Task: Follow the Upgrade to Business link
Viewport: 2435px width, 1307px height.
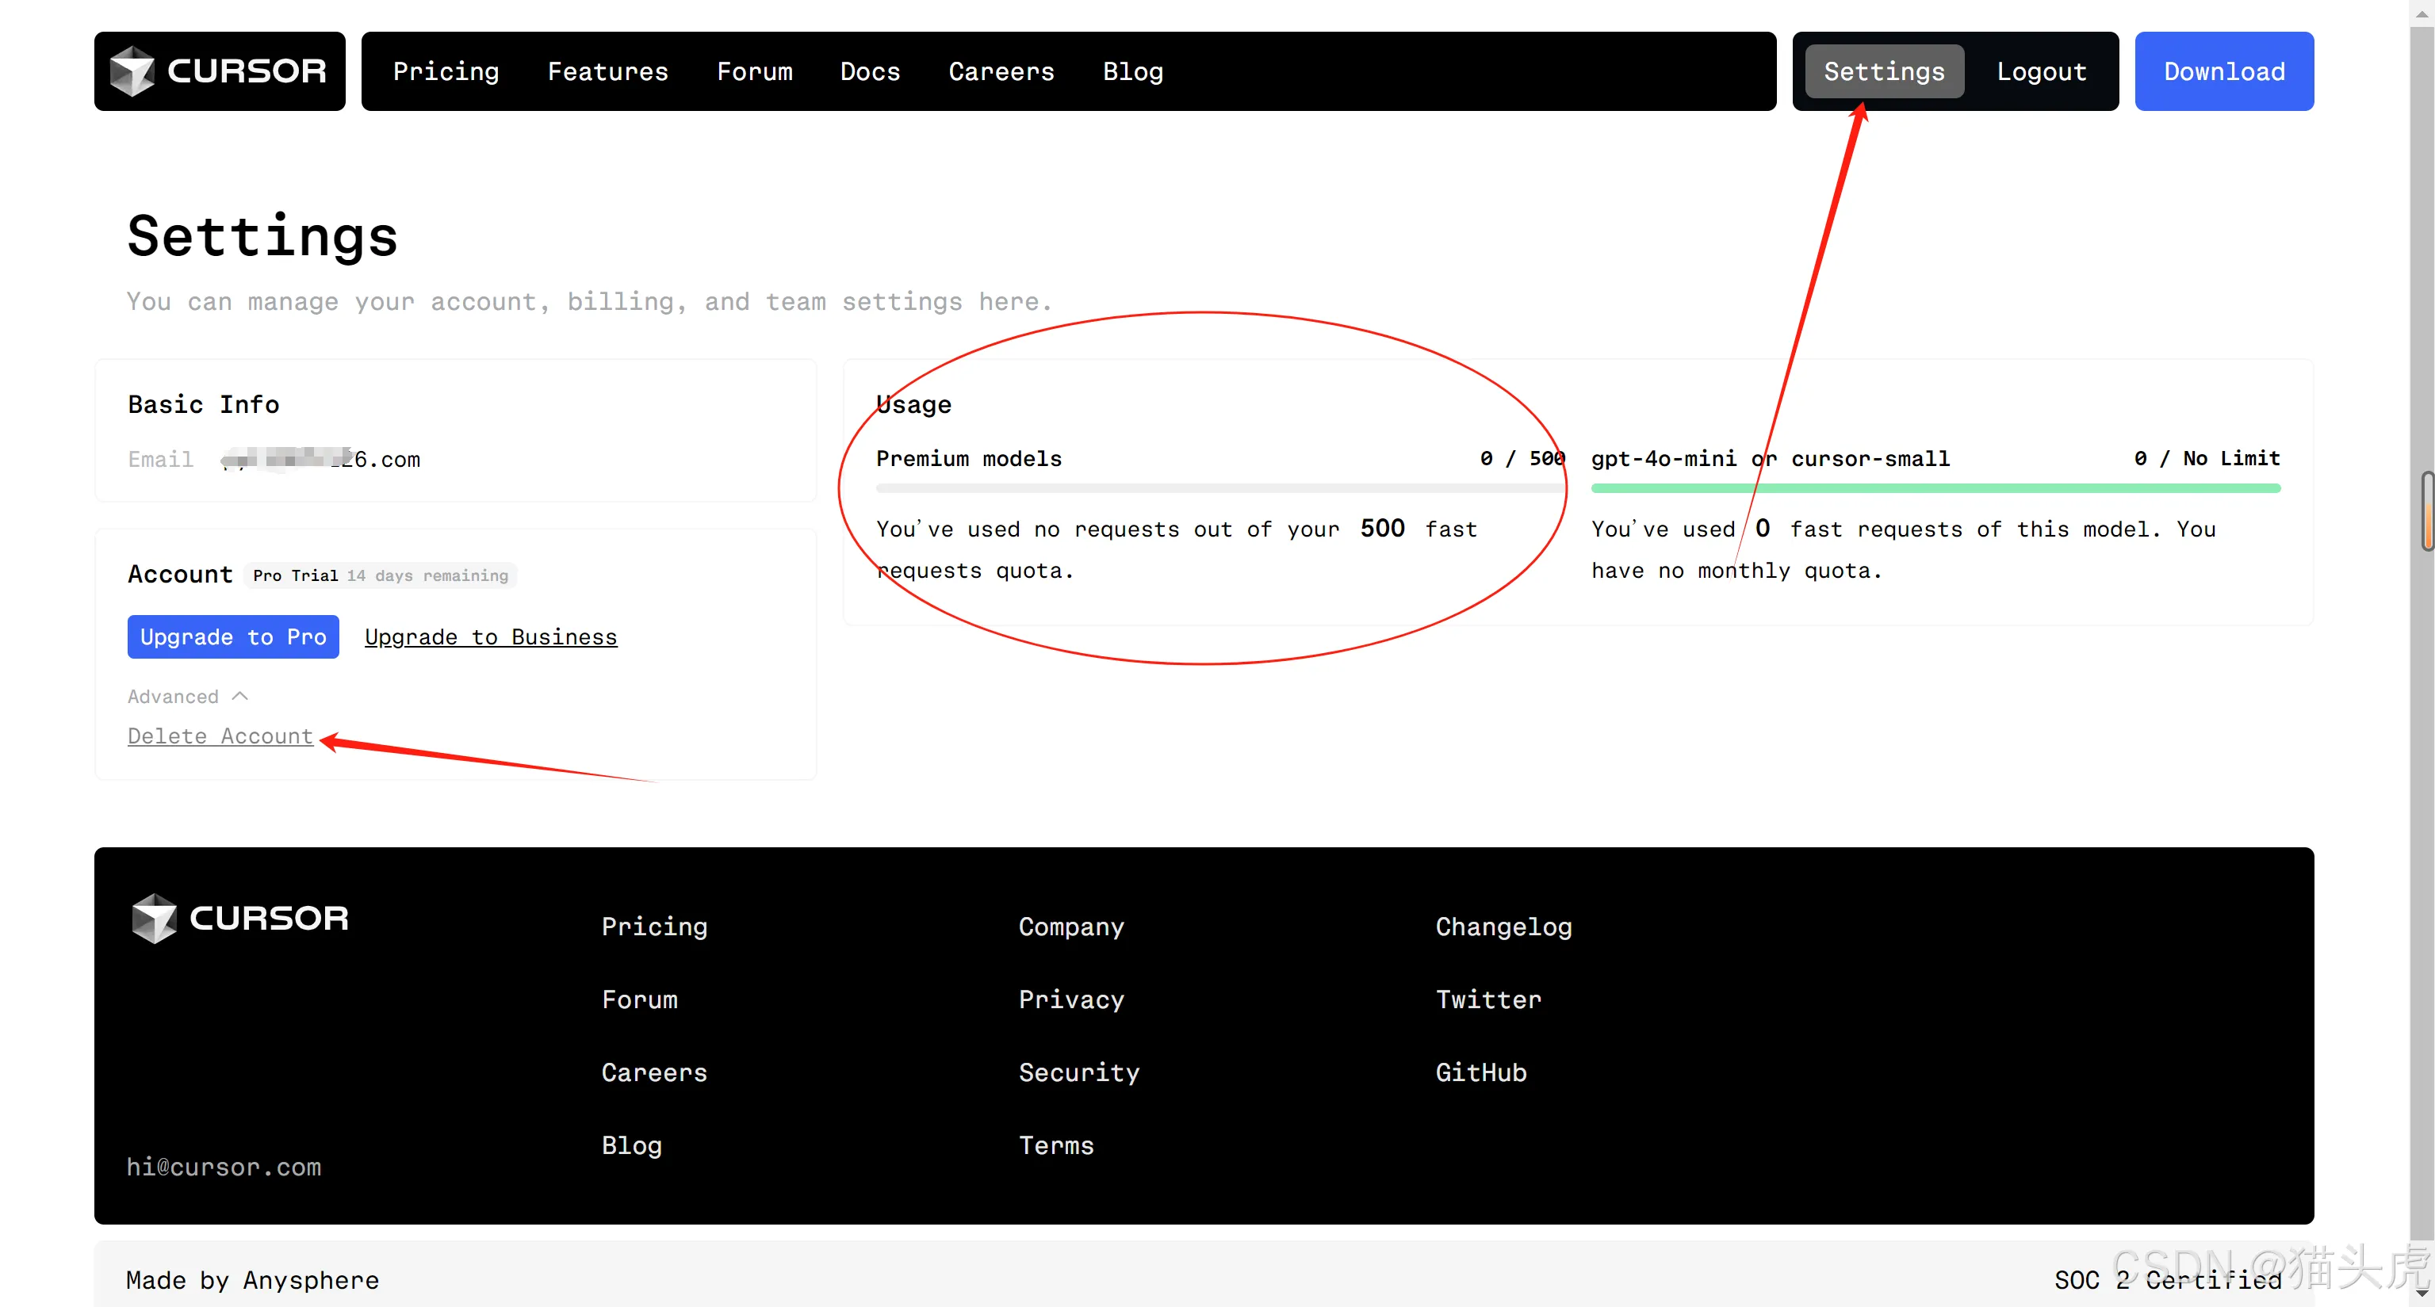Action: [x=491, y=637]
